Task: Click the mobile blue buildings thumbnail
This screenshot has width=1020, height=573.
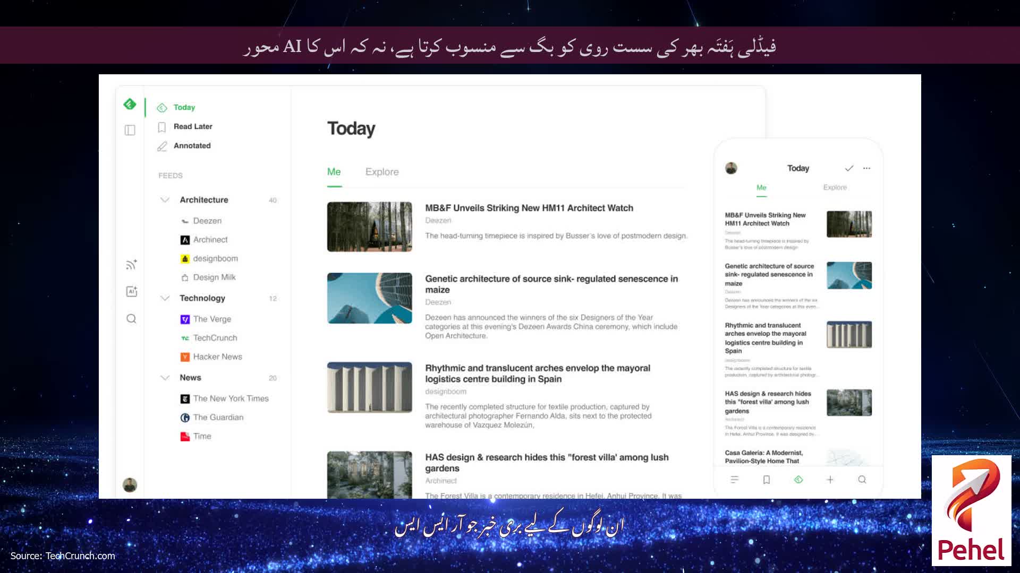Action: click(x=849, y=275)
